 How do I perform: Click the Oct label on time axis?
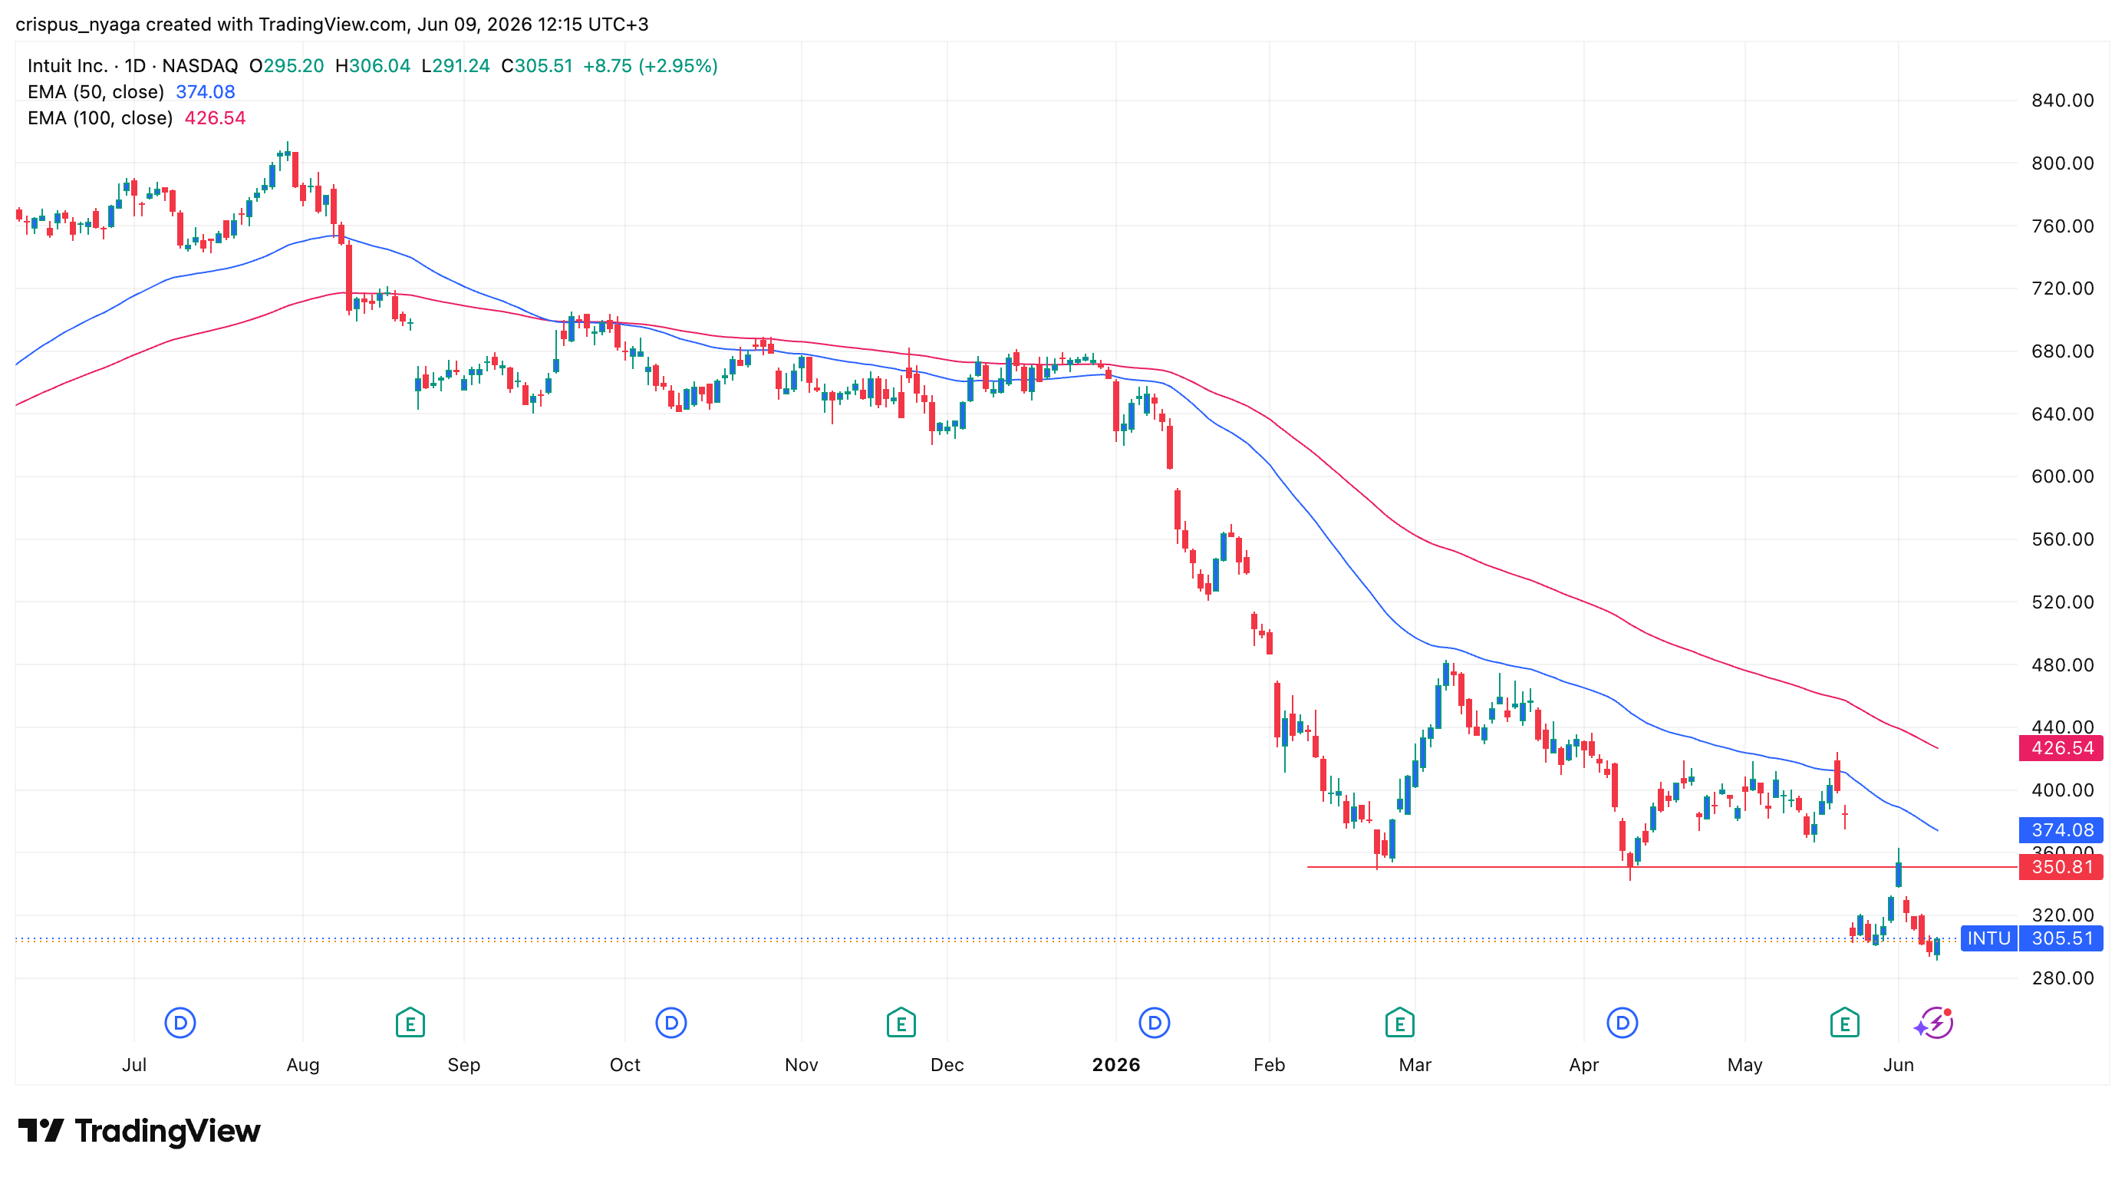[x=624, y=1064]
